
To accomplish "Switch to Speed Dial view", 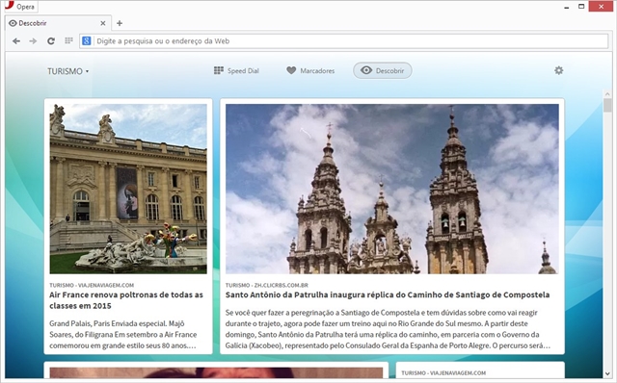I will point(236,70).
